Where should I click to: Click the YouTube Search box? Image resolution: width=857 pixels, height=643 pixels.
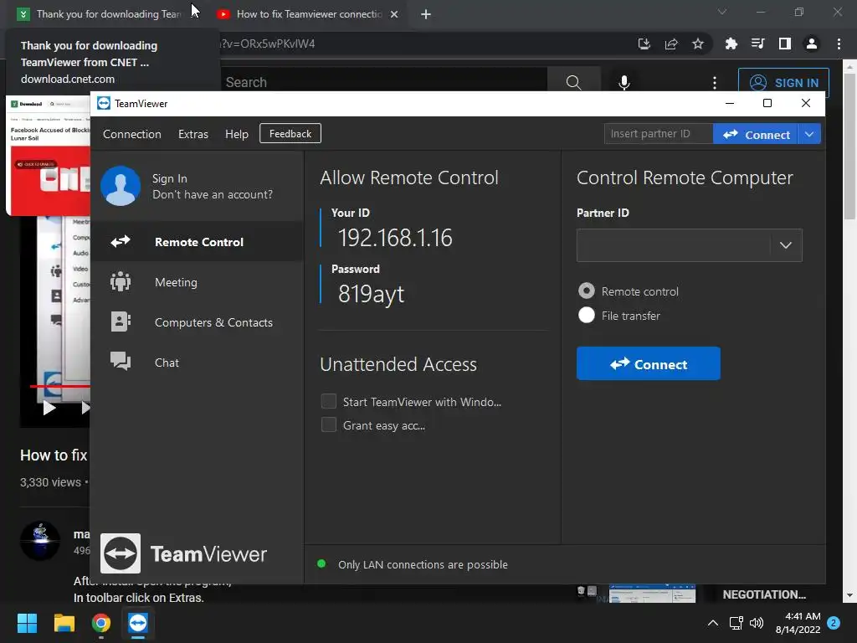tap(382, 83)
